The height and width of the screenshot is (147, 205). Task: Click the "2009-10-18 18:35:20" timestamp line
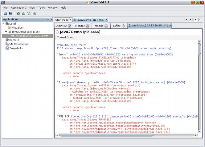tap(72, 45)
